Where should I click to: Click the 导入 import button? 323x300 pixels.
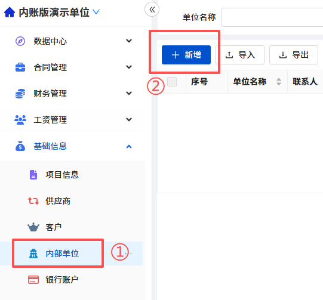click(x=240, y=55)
